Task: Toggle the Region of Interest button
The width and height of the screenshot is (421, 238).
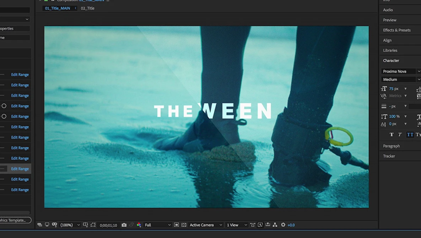Action: tap(177, 225)
